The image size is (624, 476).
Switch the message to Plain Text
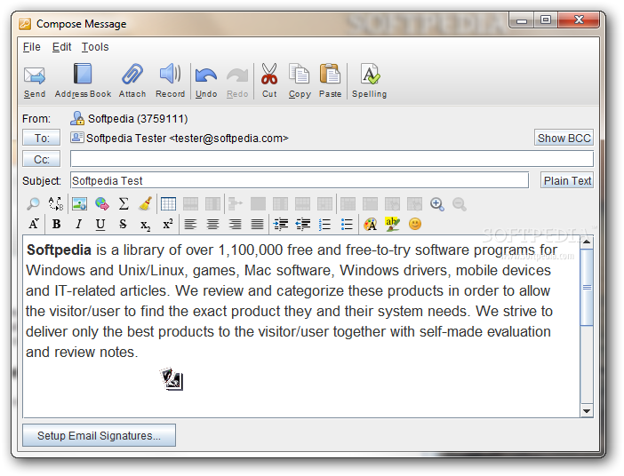click(567, 180)
